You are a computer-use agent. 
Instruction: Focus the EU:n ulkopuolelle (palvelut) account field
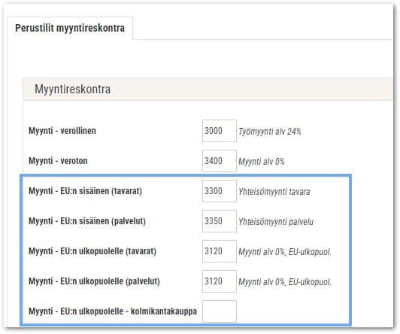tap(220, 281)
